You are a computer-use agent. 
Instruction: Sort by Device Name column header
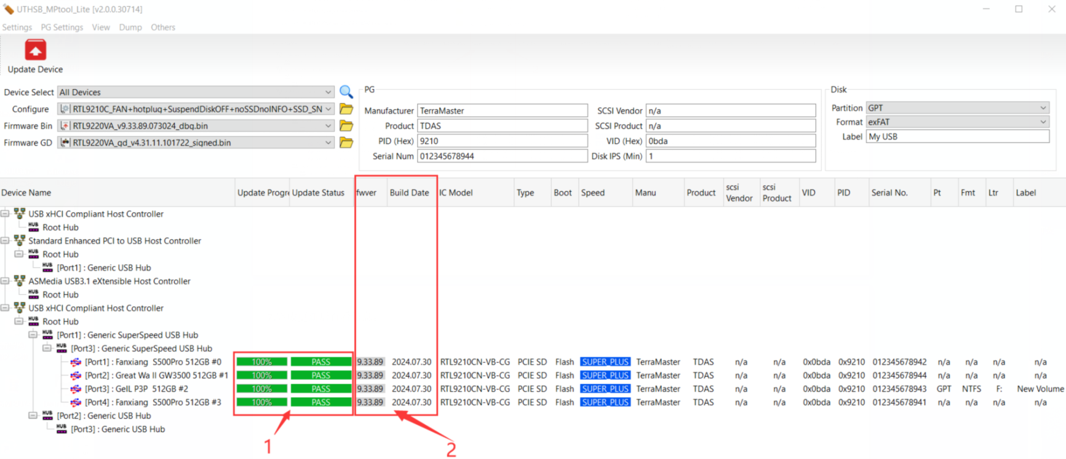pos(117,192)
